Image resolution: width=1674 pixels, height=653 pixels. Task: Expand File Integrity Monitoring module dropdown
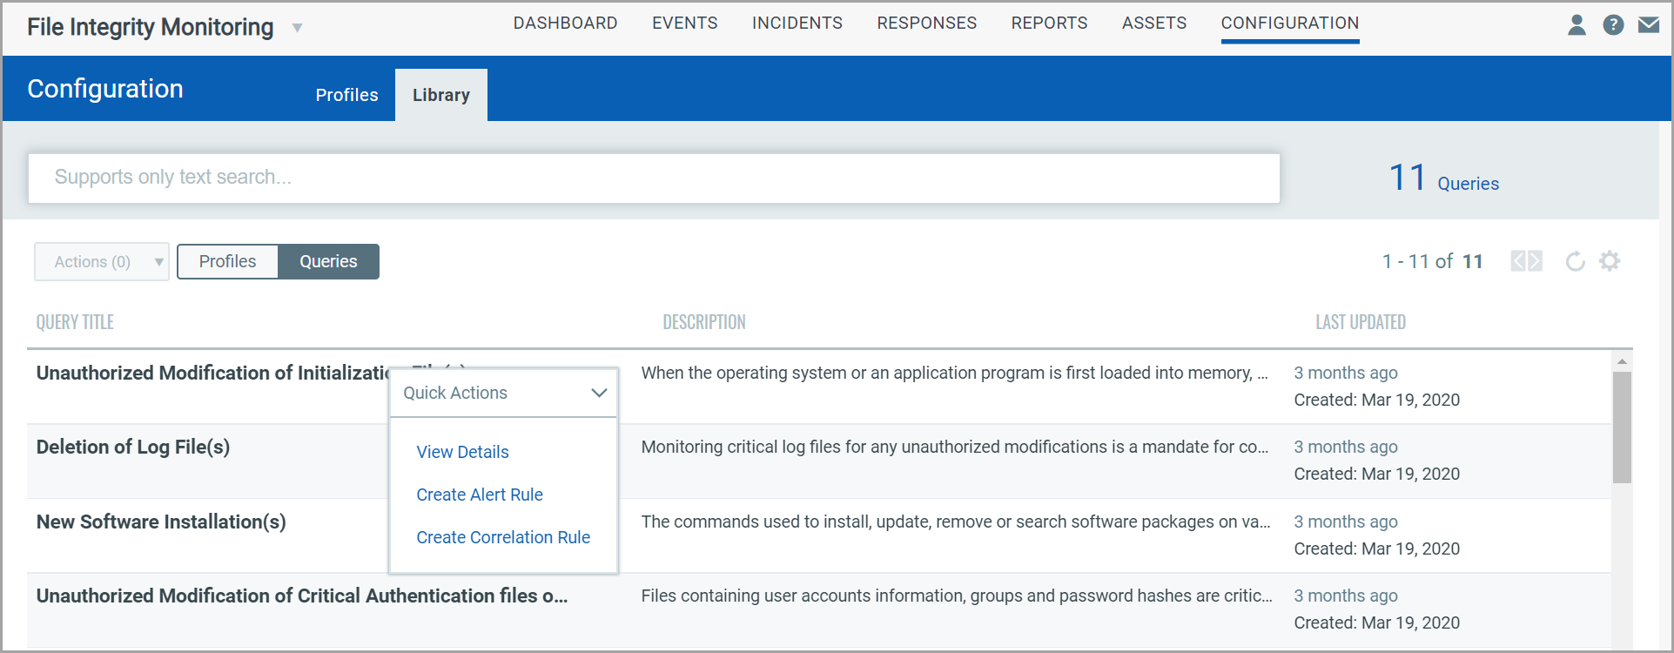pyautogui.click(x=297, y=28)
